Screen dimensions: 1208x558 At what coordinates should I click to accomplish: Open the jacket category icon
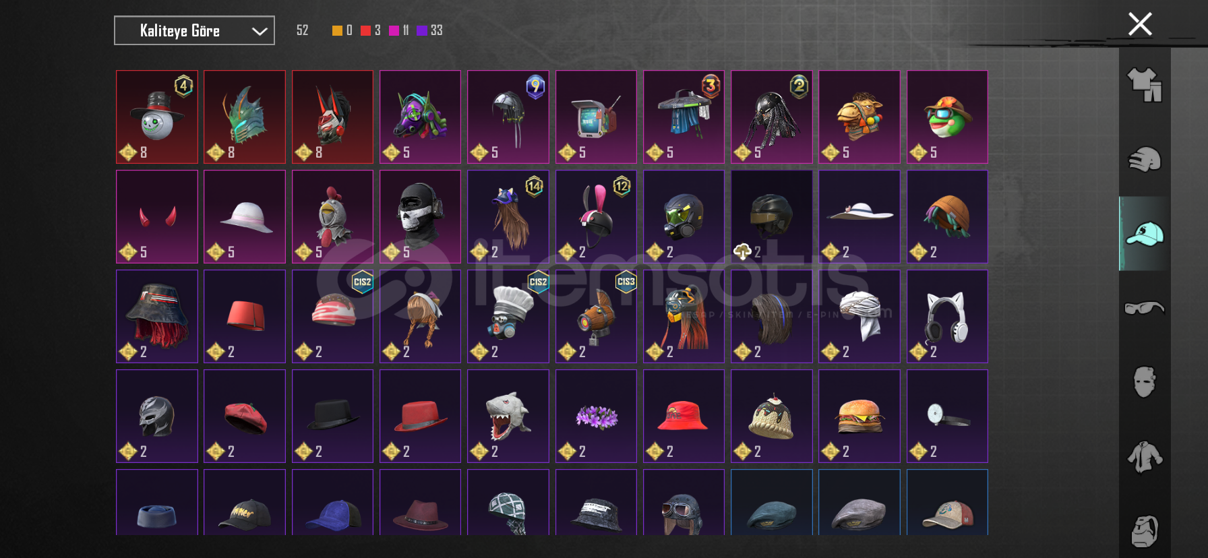[x=1145, y=456]
